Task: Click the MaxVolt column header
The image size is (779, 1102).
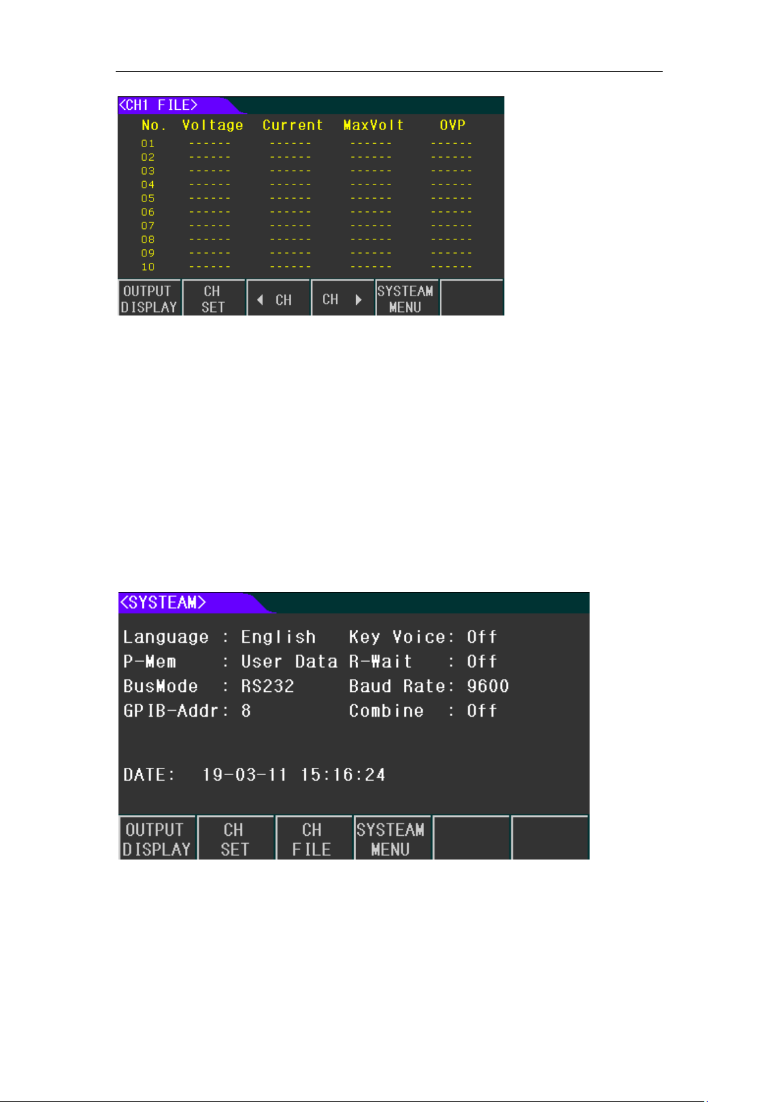Action: [x=374, y=125]
